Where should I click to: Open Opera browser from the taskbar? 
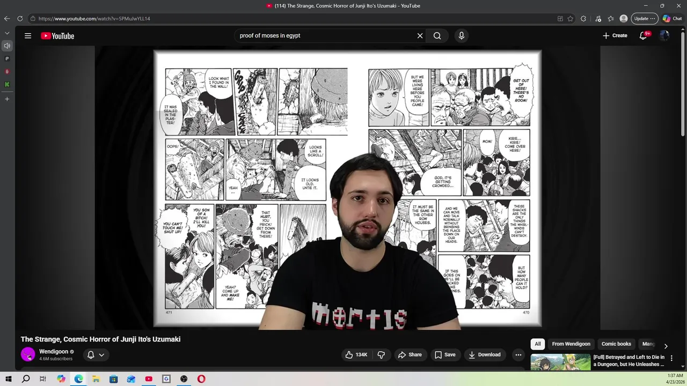point(201,379)
